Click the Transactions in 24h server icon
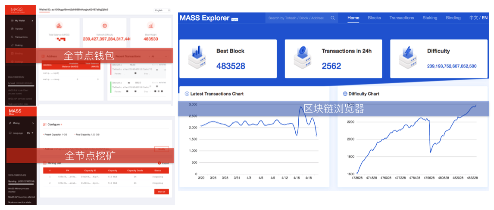Image resolution: width=494 pixels, height=210 pixels. point(303,58)
